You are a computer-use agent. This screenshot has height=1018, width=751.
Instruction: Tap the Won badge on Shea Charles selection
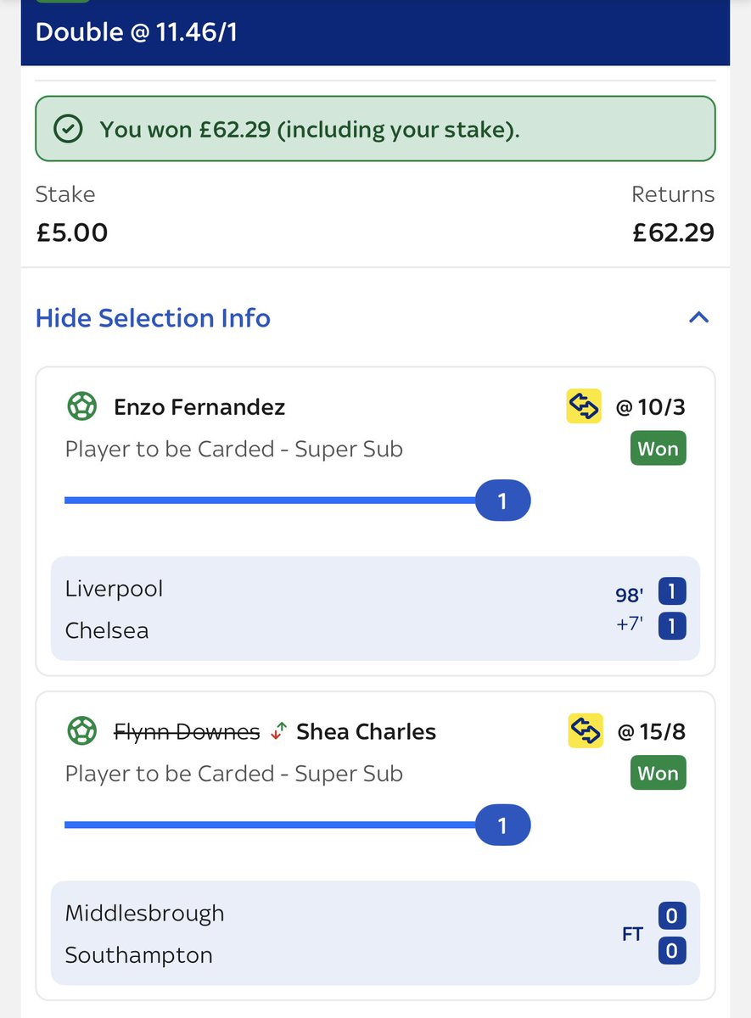pos(658,774)
